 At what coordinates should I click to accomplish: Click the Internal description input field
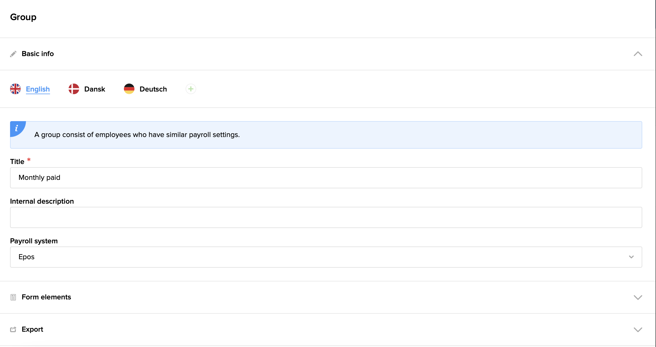click(x=326, y=217)
